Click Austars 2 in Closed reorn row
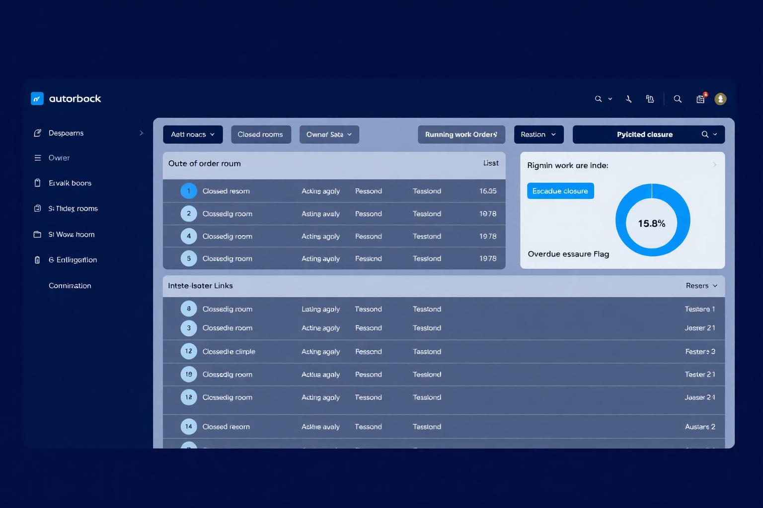The width and height of the screenshot is (763, 508). click(700, 427)
